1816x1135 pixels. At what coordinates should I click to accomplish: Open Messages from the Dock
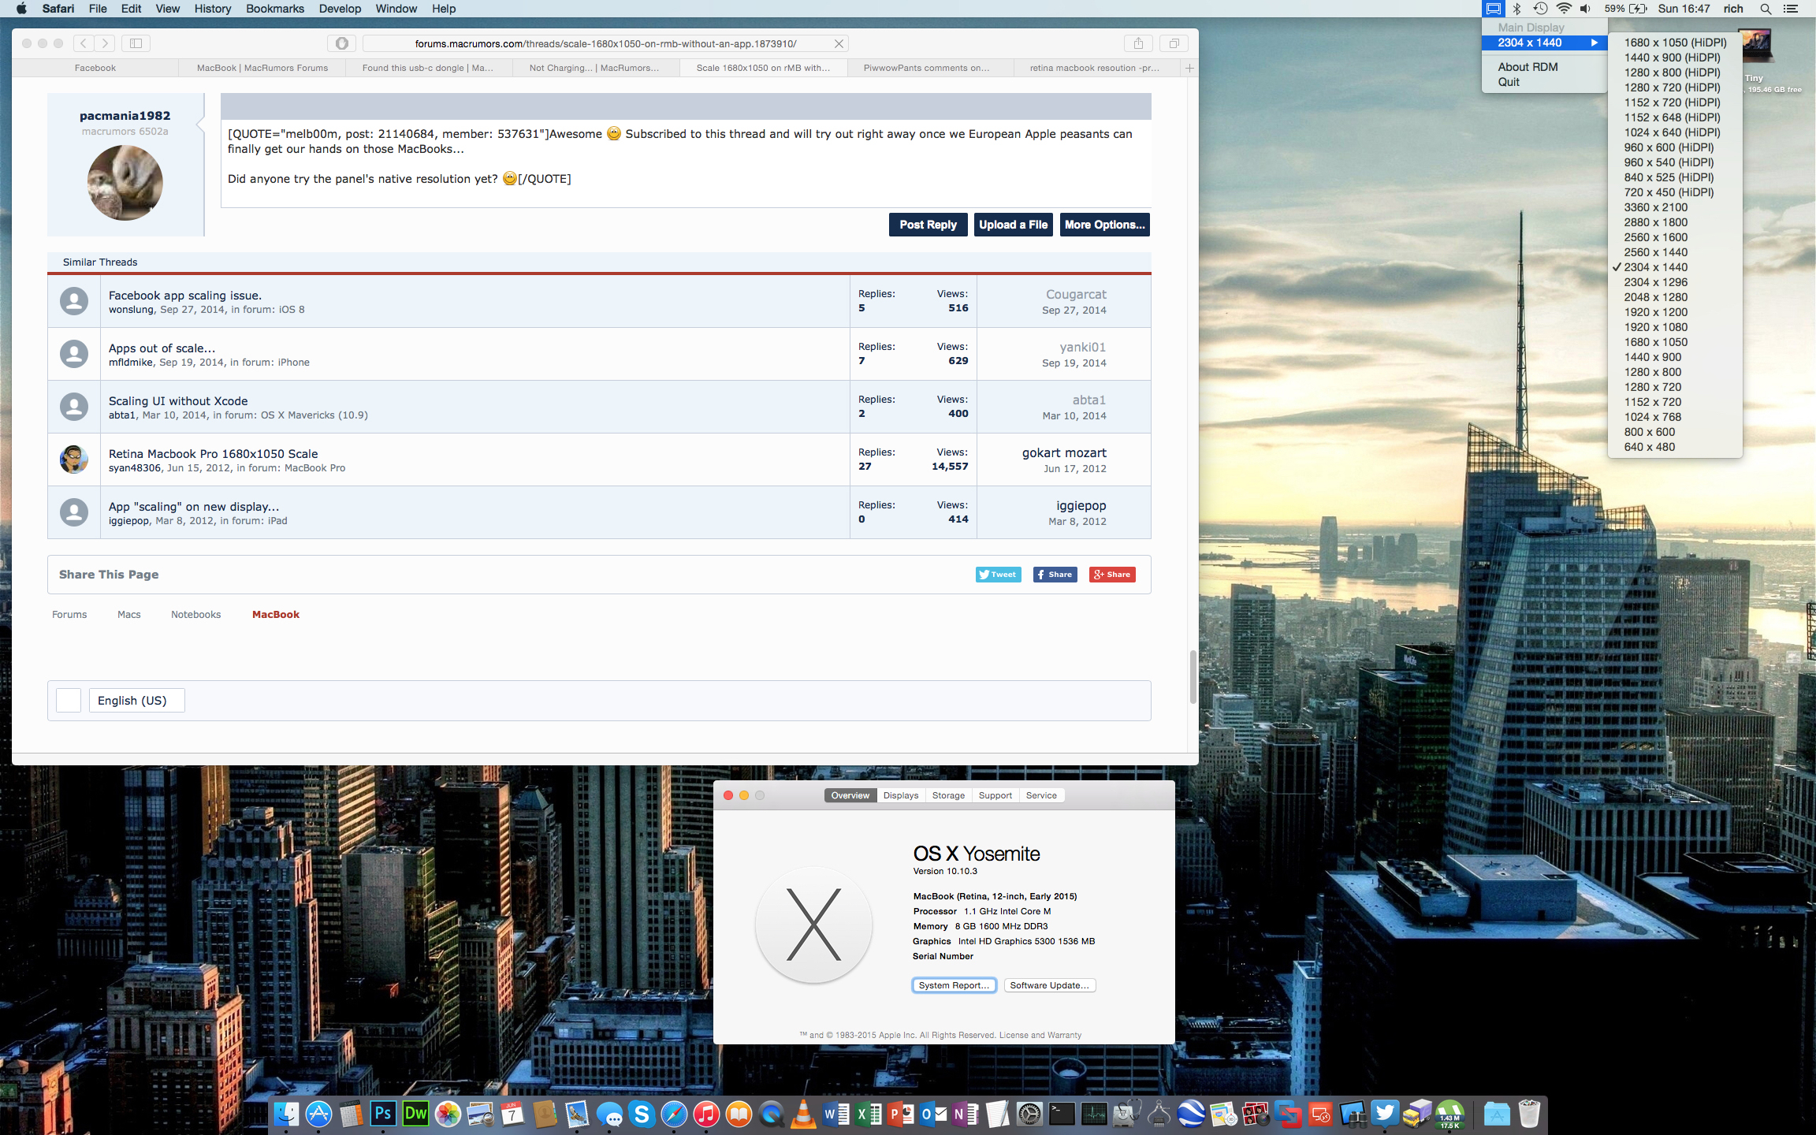pos(609,1114)
